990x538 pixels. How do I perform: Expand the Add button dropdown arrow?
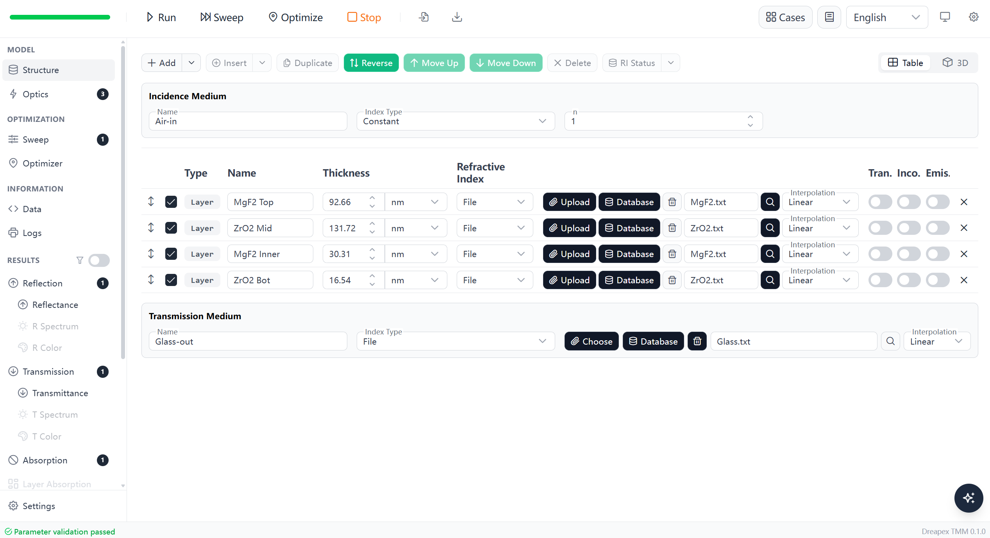pos(191,63)
